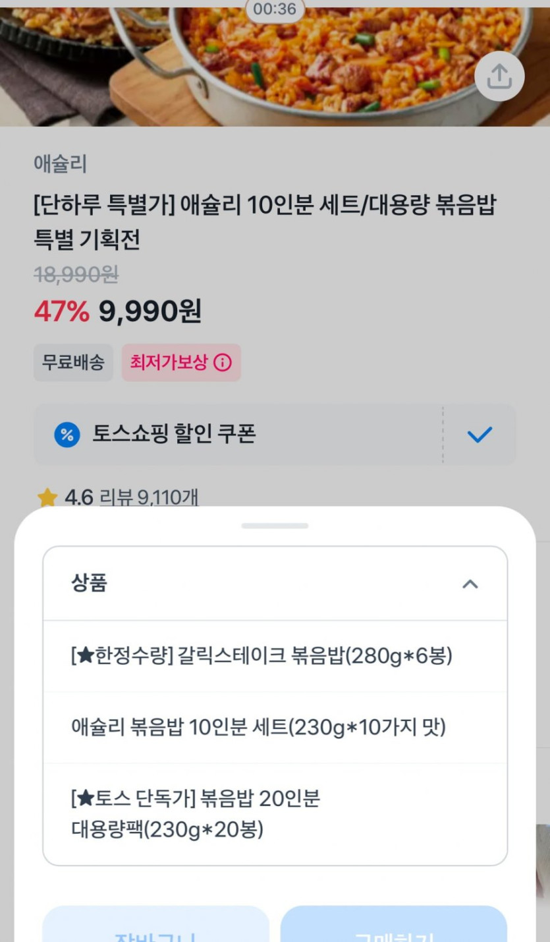
Task: Tap the bottom sheet drag handle
Action: (x=275, y=526)
